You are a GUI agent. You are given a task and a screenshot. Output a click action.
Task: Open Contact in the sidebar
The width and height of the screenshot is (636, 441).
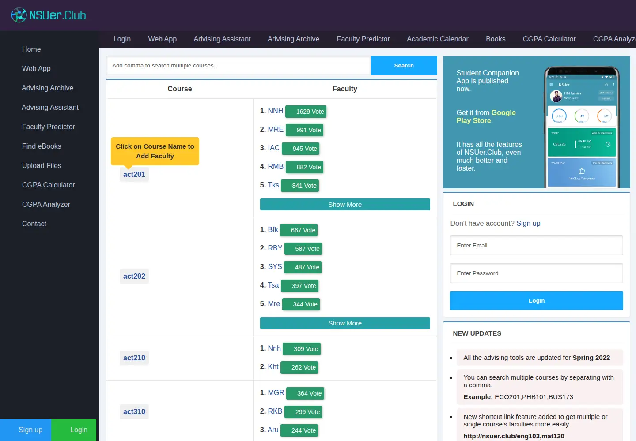(34, 224)
